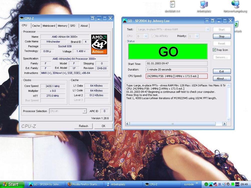Click the taskbar clock 09:49

(x=244, y=184)
